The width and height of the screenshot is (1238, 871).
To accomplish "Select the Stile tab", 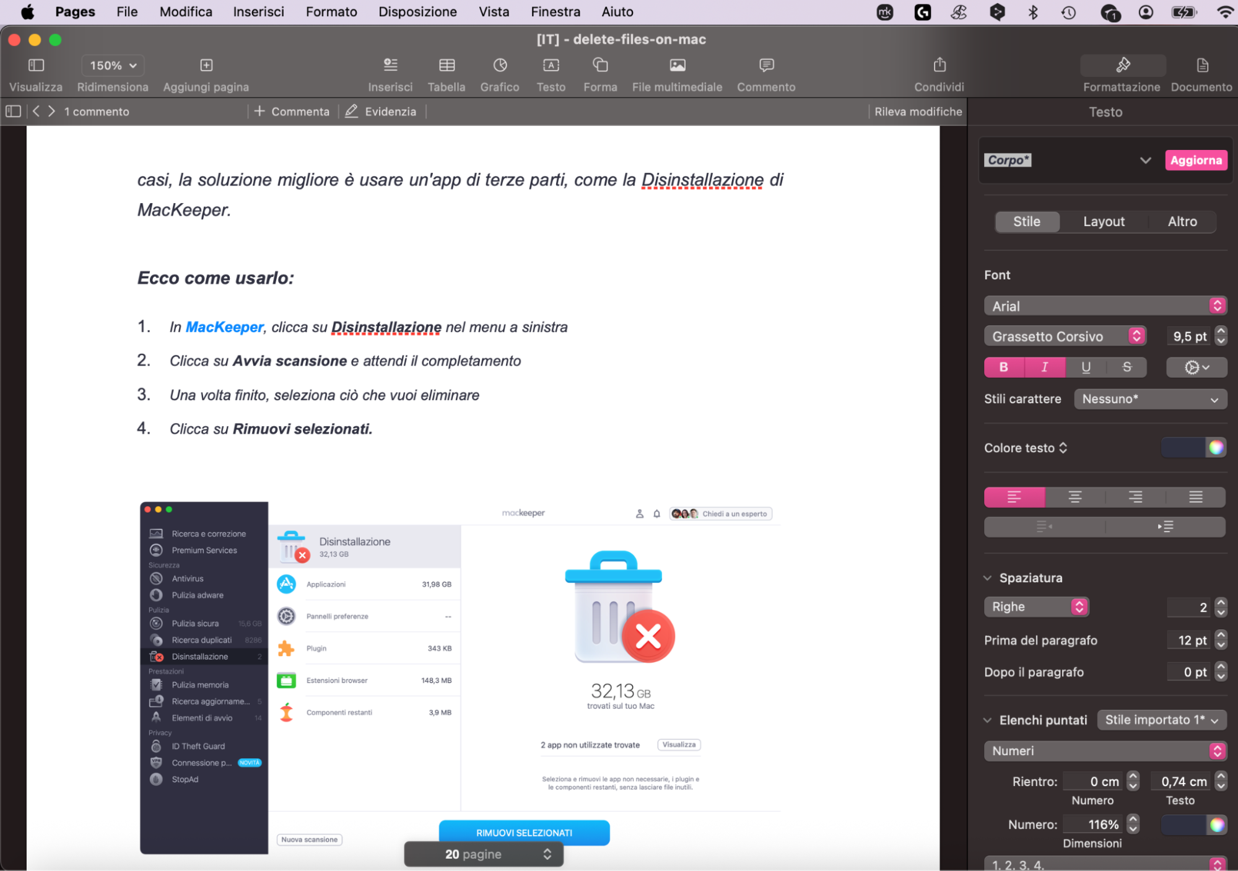I will click(x=1027, y=222).
